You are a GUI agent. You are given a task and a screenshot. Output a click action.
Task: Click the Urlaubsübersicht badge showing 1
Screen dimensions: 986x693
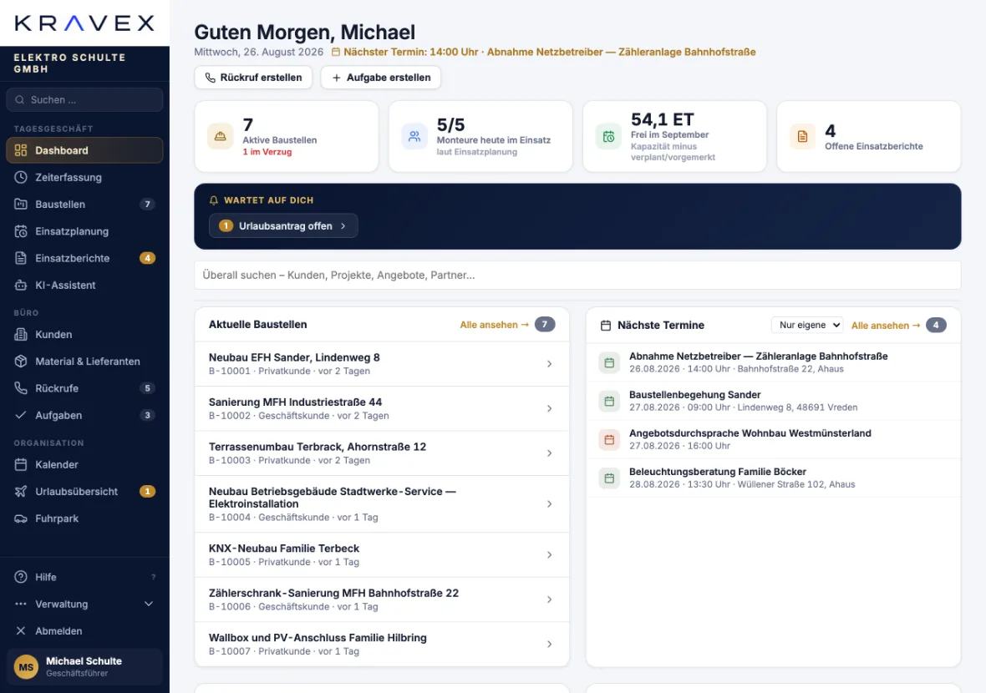point(147,491)
